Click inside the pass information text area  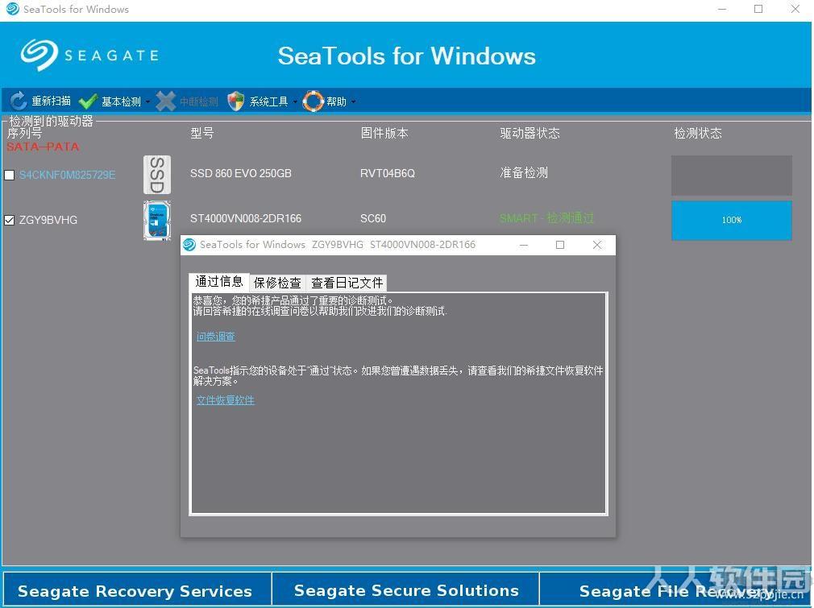[x=399, y=403]
